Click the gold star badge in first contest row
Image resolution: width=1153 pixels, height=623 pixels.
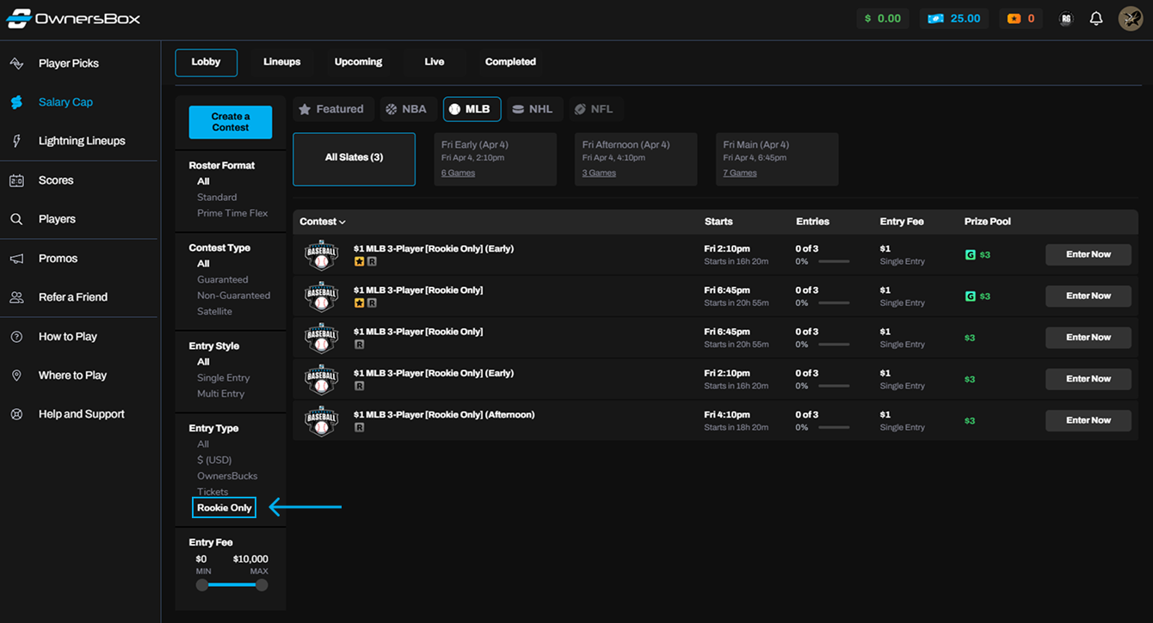point(359,261)
